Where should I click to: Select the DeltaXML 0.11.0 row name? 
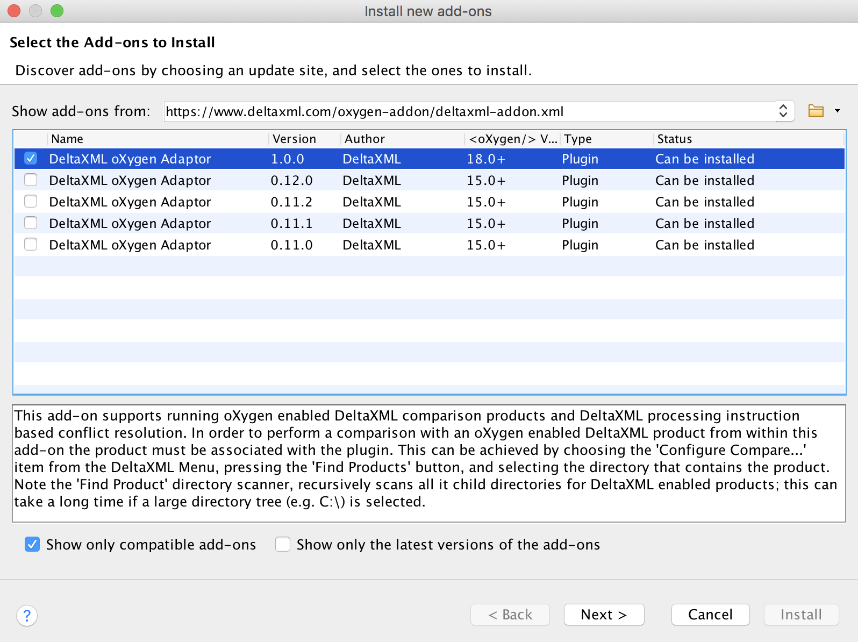pyautogui.click(x=130, y=245)
